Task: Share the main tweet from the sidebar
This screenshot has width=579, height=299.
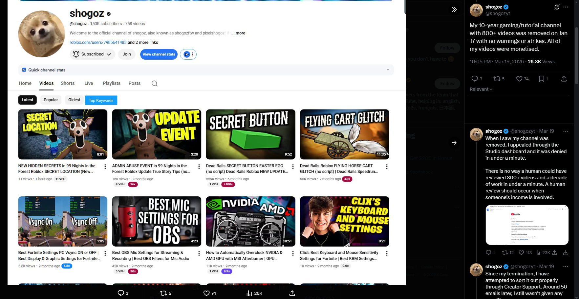Action: point(564,79)
